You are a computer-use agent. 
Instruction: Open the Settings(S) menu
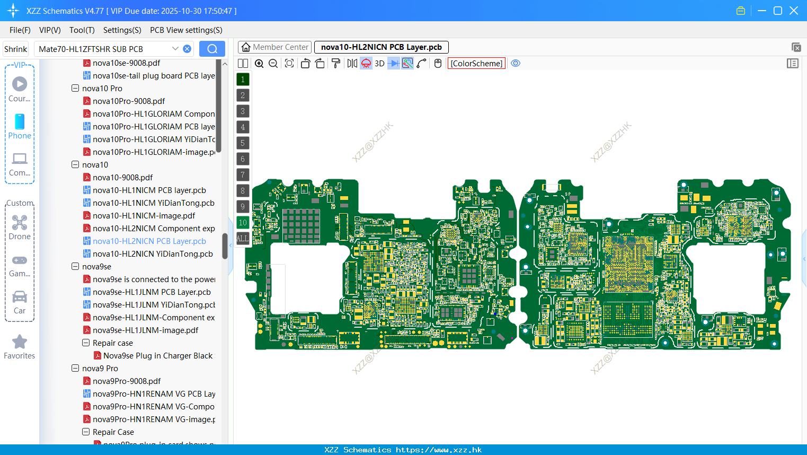[x=122, y=30]
